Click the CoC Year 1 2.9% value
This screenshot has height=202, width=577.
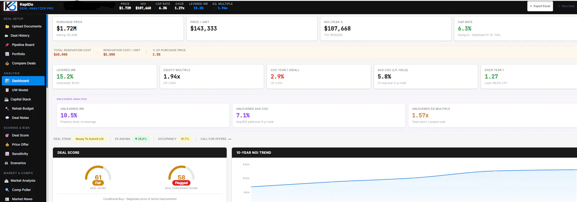point(277,76)
